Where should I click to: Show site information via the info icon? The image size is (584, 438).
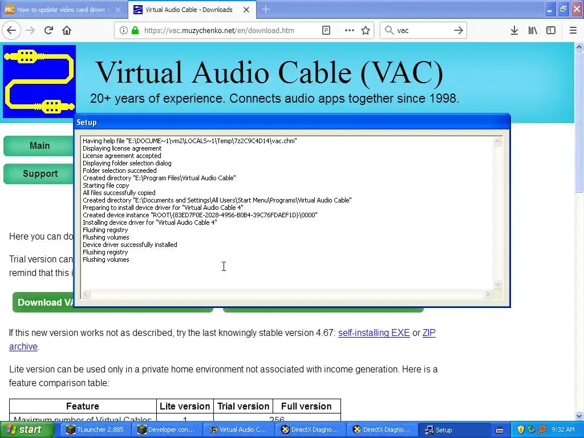[x=124, y=30]
